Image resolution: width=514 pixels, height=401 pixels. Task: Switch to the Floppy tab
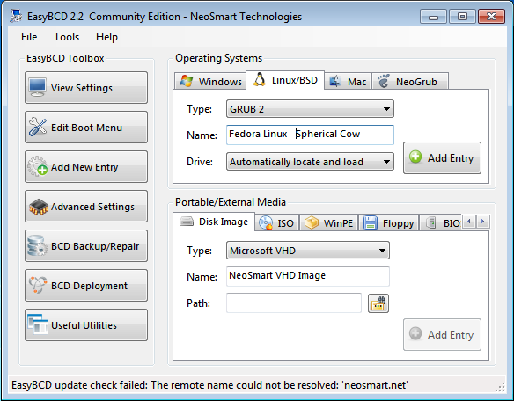[389, 223]
